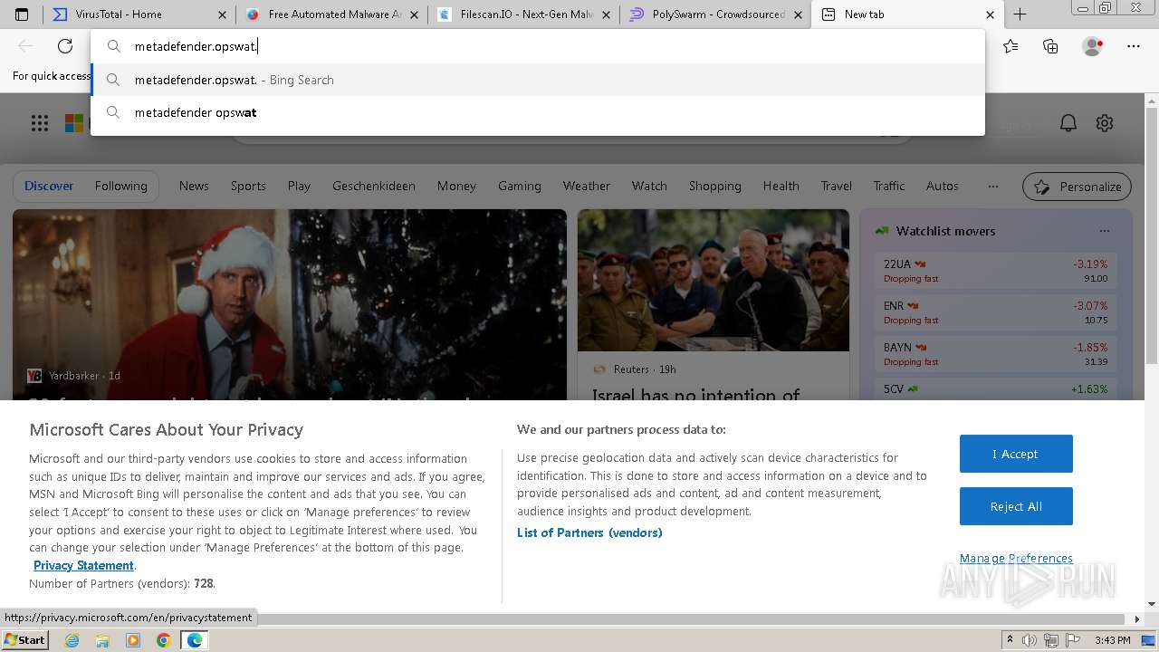Click the Windows Start button

point(24,639)
